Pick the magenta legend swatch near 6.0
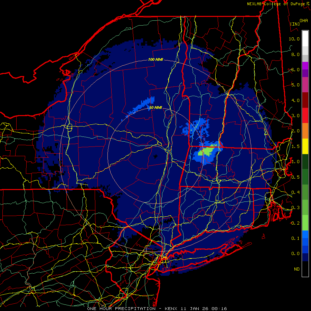The image size is (311, 311). click(305, 66)
